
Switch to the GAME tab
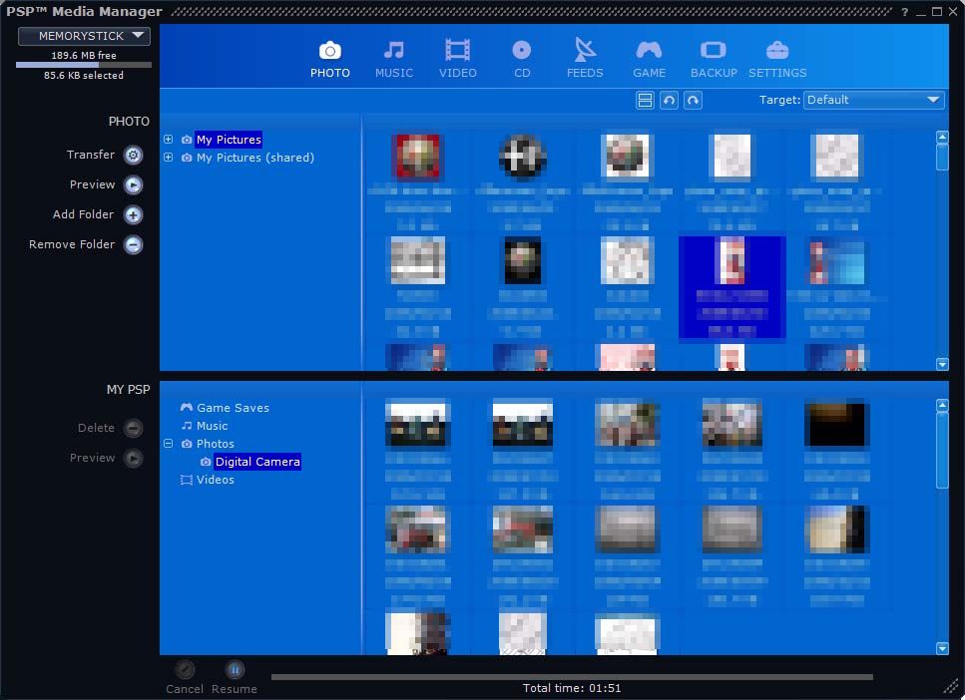click(650, 60)
